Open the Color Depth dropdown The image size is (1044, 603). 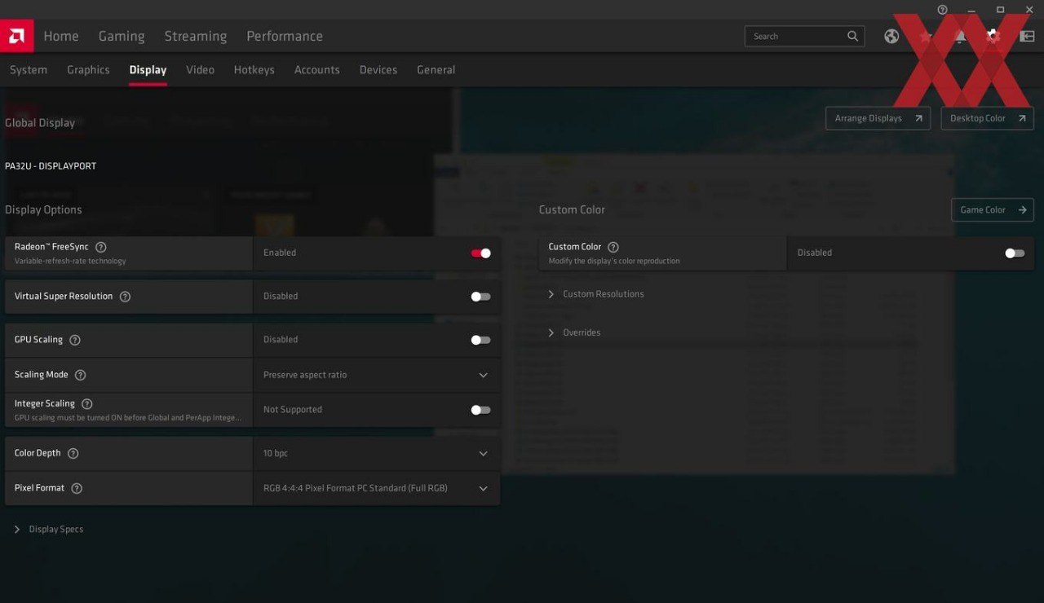pyautogui.click(x=377, y=453)
